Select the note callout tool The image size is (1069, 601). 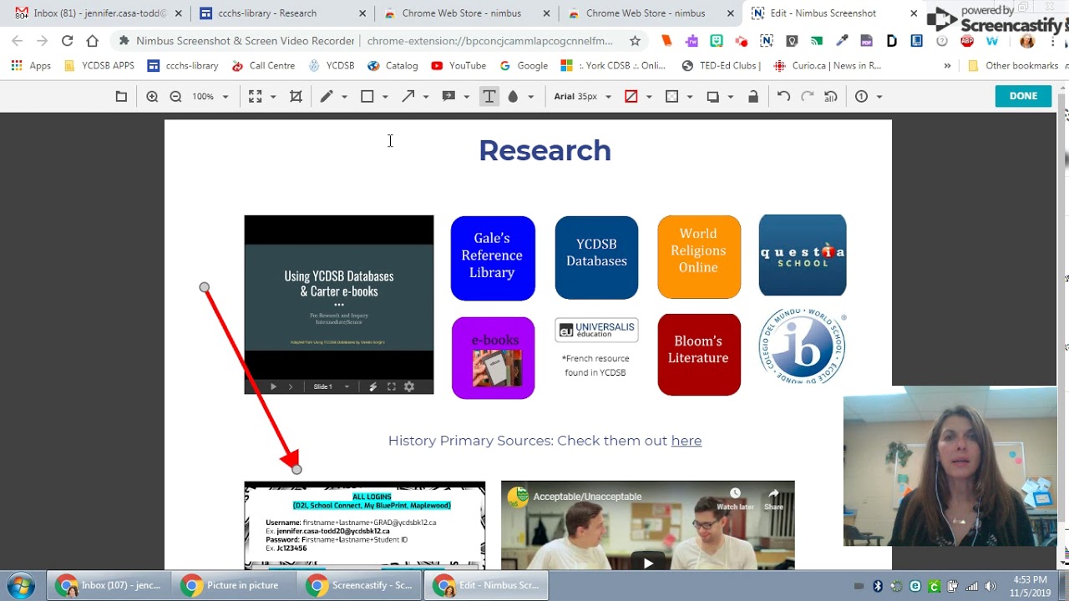click(448, 97)
